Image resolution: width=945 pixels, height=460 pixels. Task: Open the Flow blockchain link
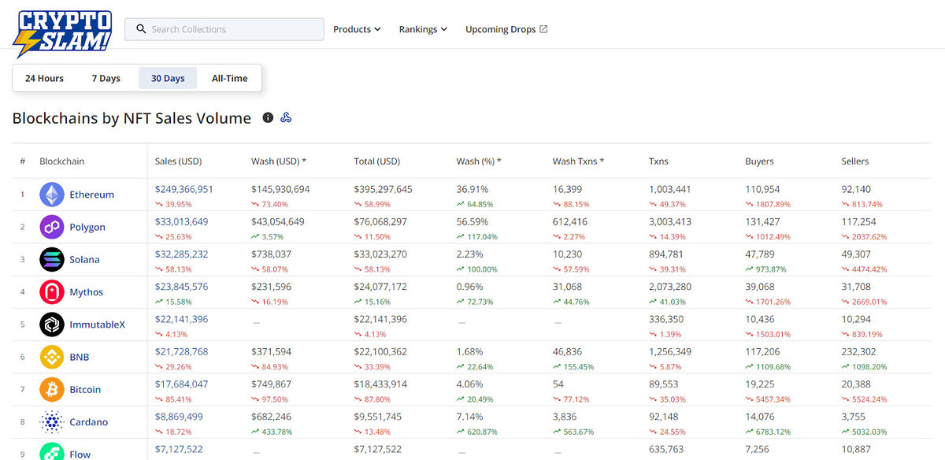(x=80, y=454)
